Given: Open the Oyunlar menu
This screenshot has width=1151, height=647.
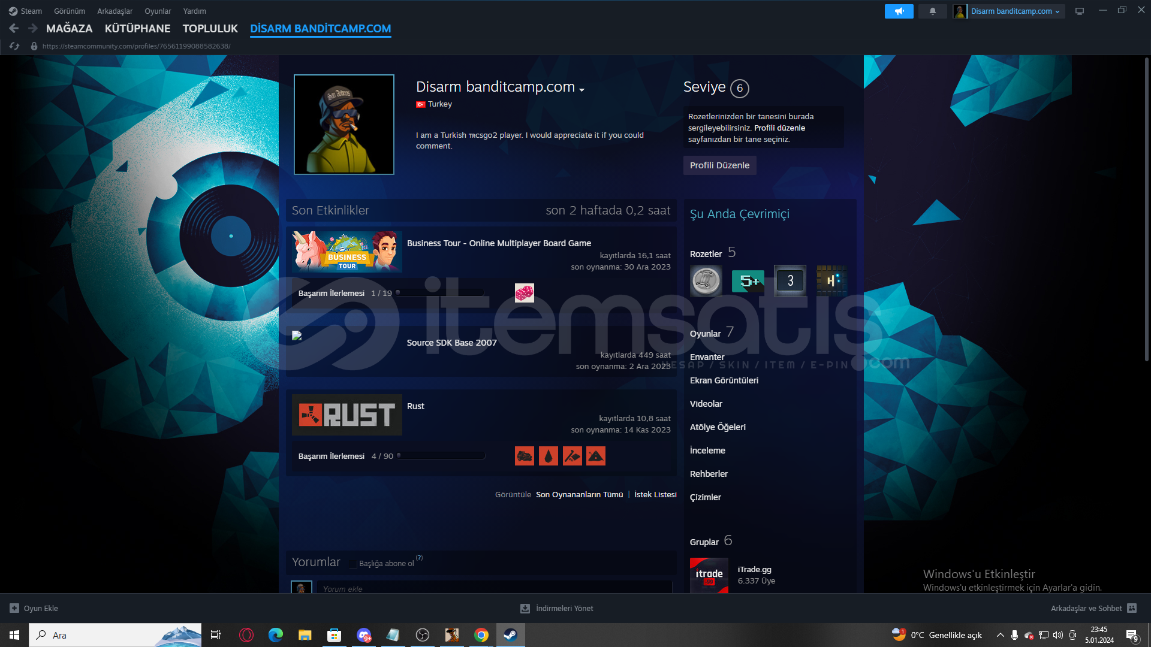Looking at the screenshot, I should click(158, 11).
